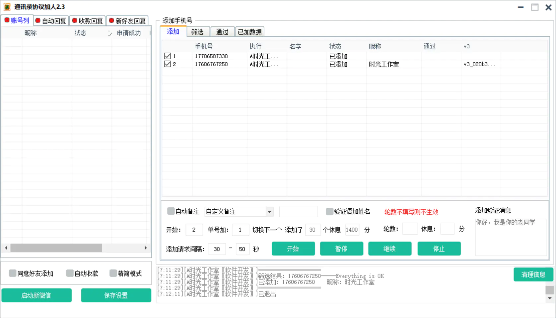Click the red dot on 收款回复 tab

(75, 21)
